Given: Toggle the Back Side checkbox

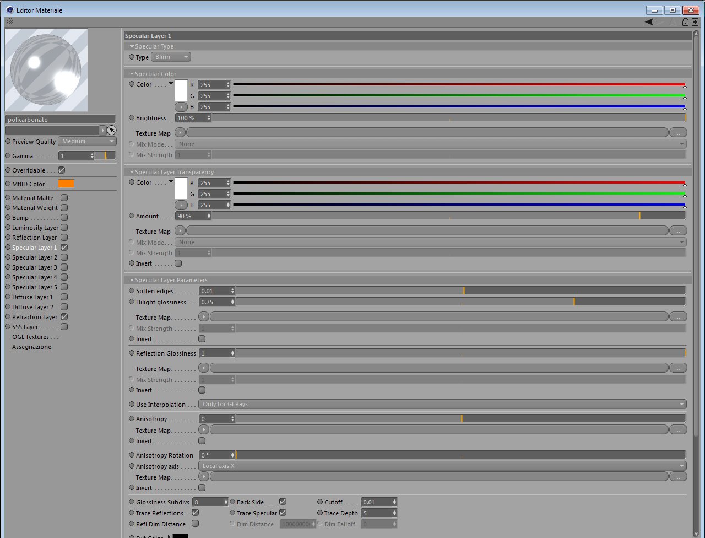Looking at the screenshot, I should [283, 502].
